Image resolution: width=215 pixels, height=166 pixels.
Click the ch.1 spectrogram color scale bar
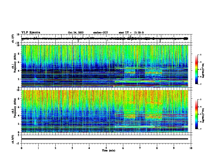[x=197, y=69]
